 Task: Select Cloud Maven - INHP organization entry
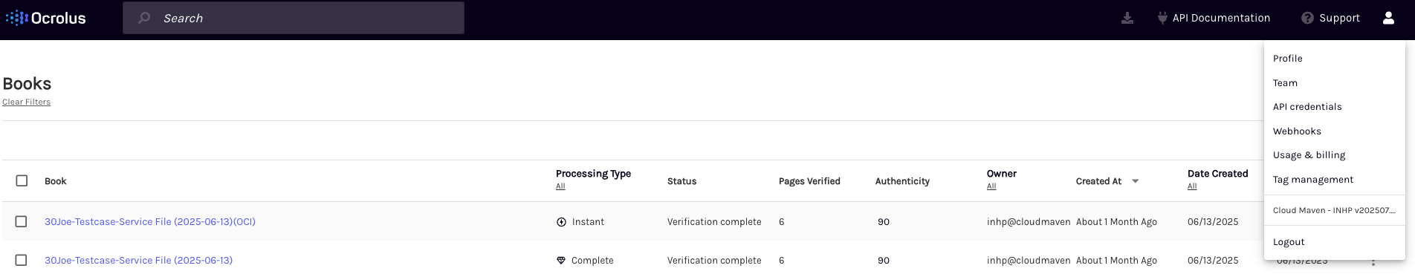tap(1334, 210)
